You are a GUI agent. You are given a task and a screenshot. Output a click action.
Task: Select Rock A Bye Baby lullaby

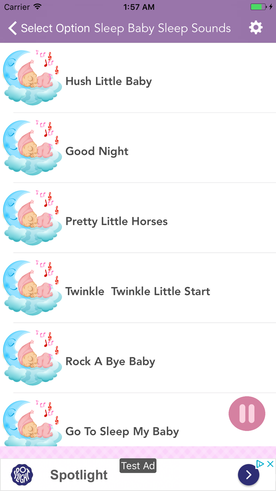tap(110, 361)
